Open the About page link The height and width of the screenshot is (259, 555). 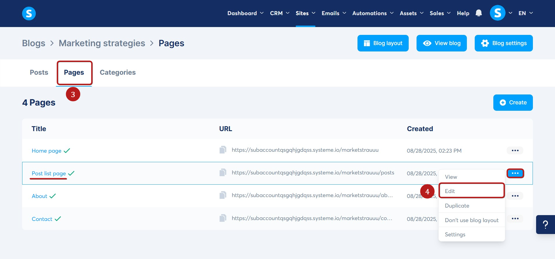coord(40,196)
